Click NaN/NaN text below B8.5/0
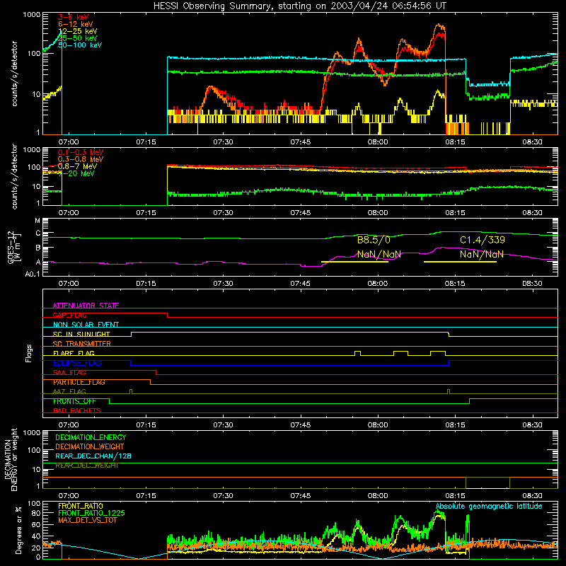The image size is (566, 566). point(379,254)
